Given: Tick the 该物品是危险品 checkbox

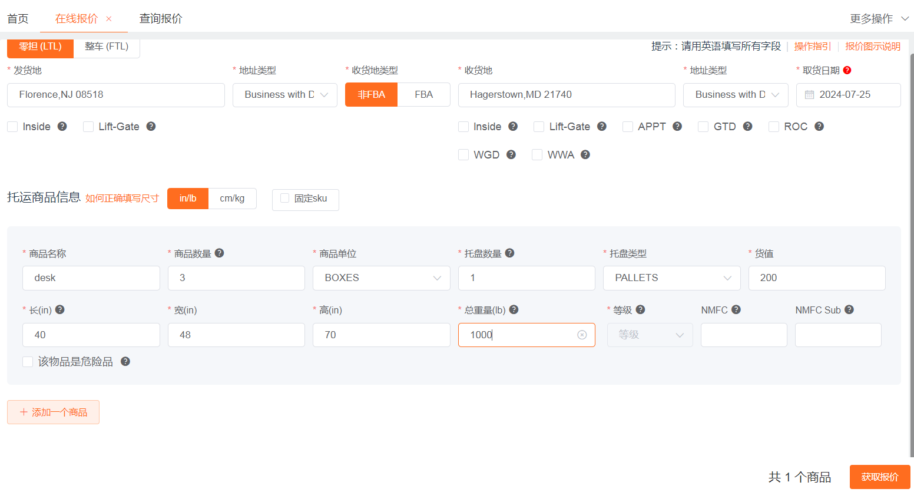Looking at the screenshot, I should coord(28,362).
